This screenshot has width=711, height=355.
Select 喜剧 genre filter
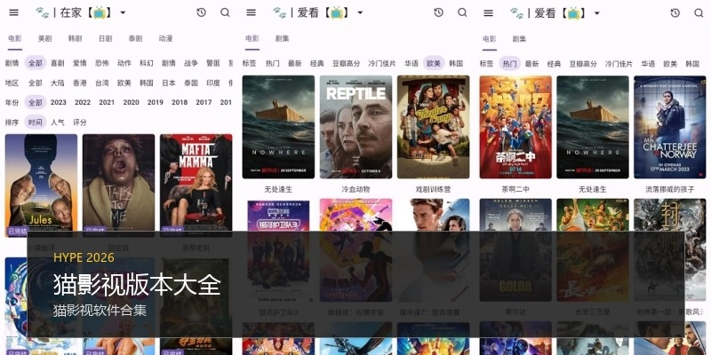click(x=57, y=63)
